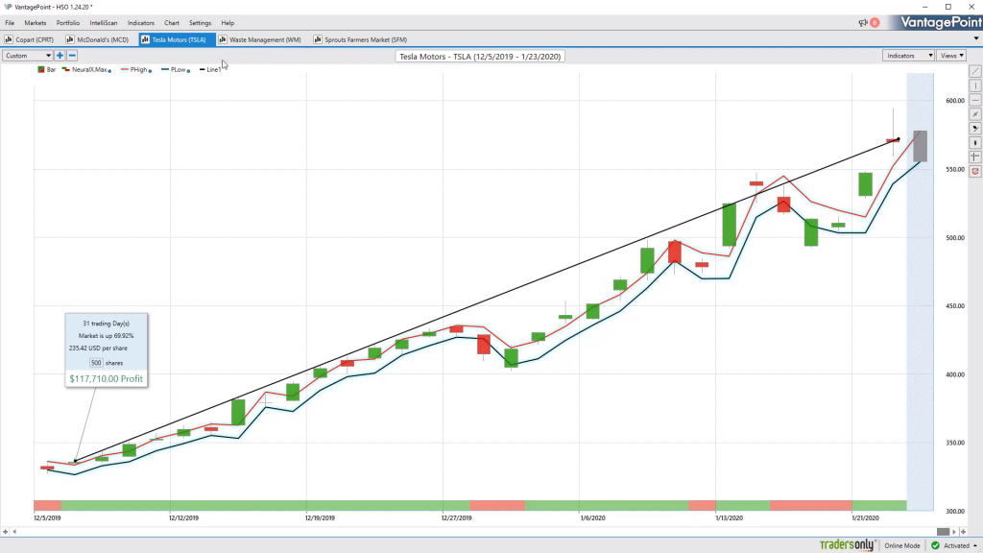Click the '31 trading Day(s)' text
Screen dimensions: 983x553
(106, 324)
